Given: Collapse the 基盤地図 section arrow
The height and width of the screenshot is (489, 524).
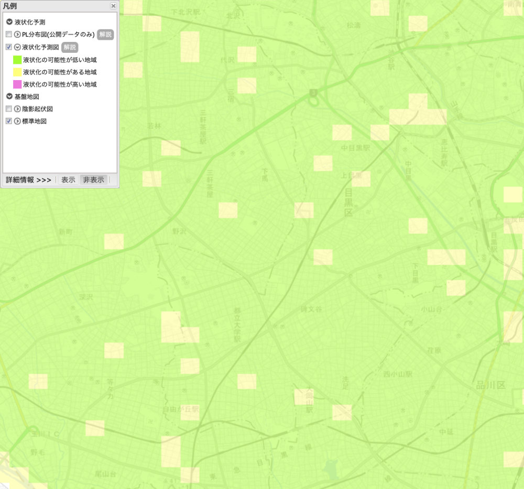Looking at the screenshot, I should 9,96.
